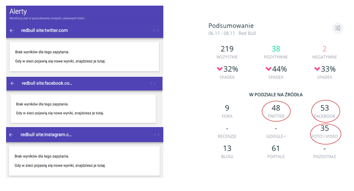View the 38 Pozytywne mentions
Image resolution: width=354 pixels, height=191 pixels.
pos(276,49)
